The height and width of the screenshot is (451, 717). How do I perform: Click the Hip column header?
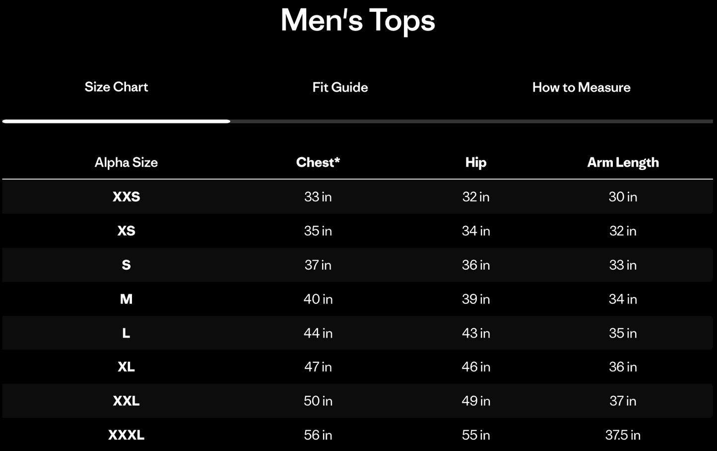coord(475,162)
